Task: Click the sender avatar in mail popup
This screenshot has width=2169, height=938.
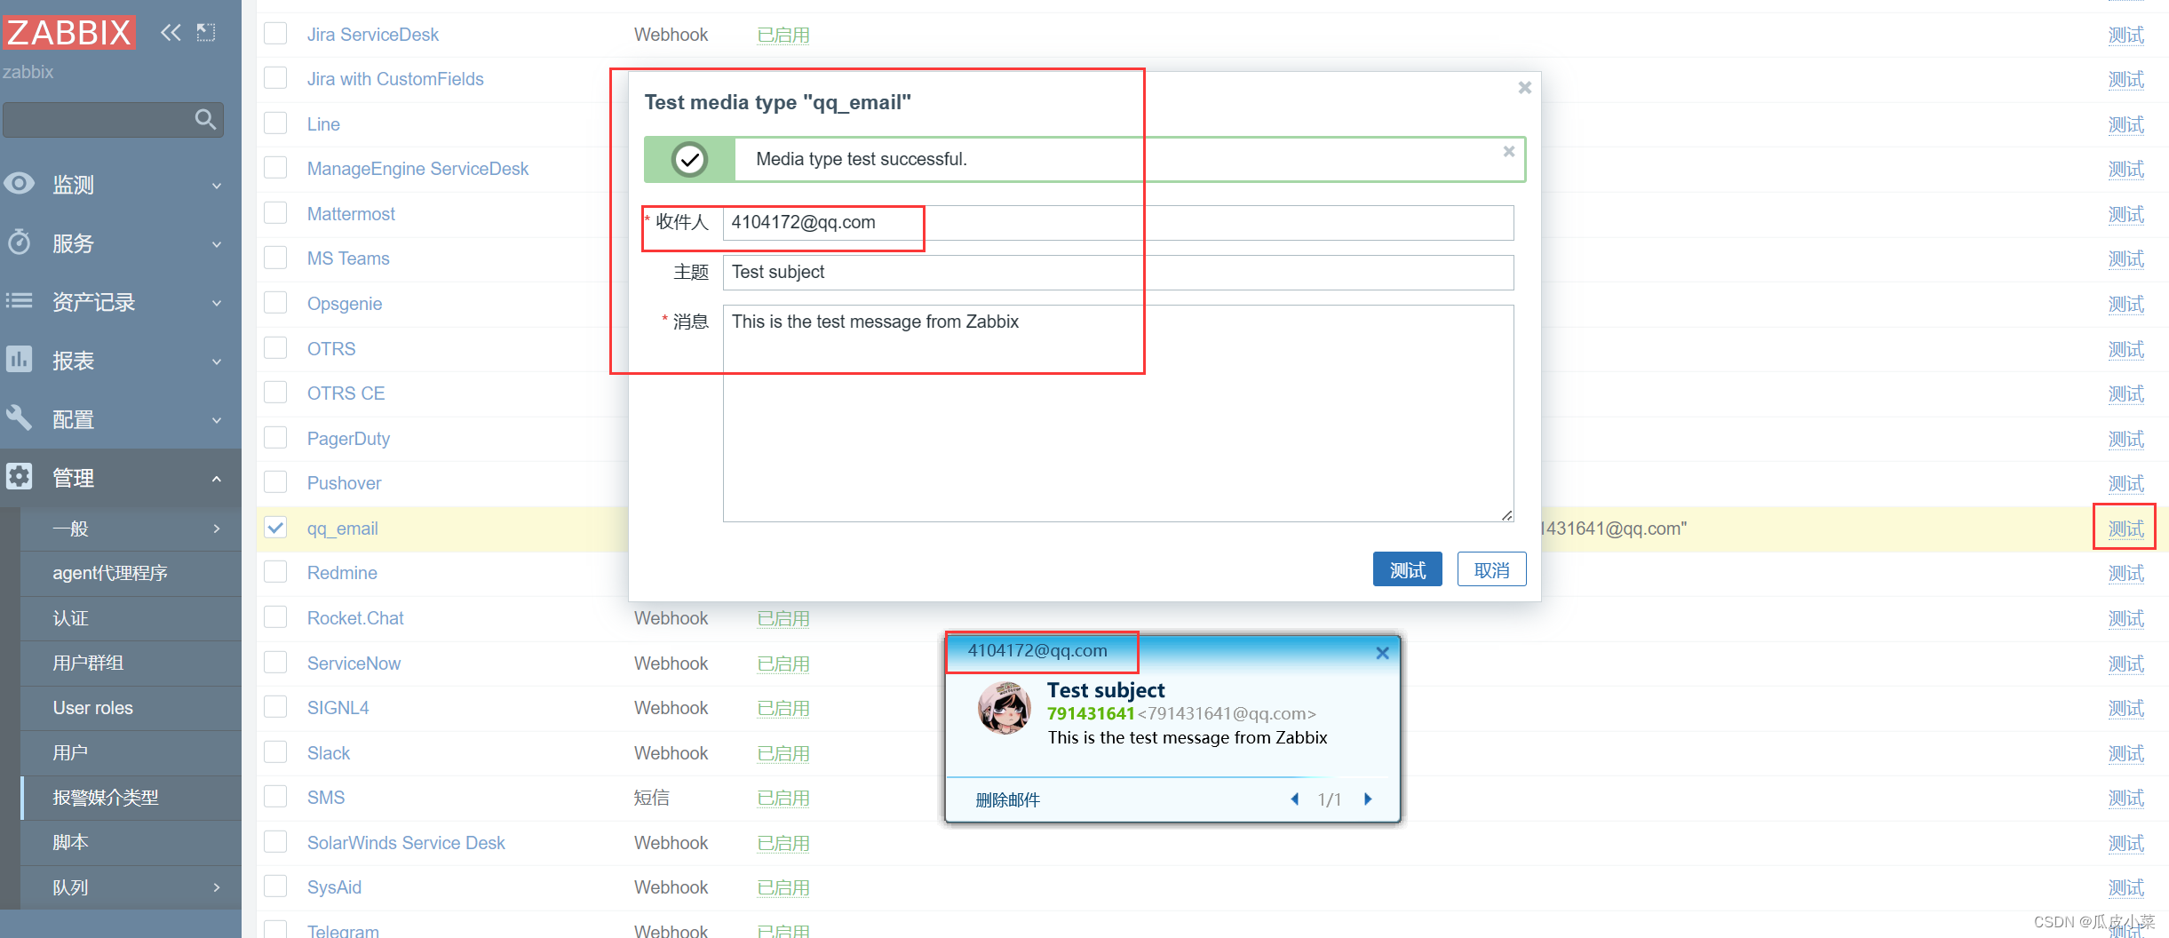Action: (1005, 708)
